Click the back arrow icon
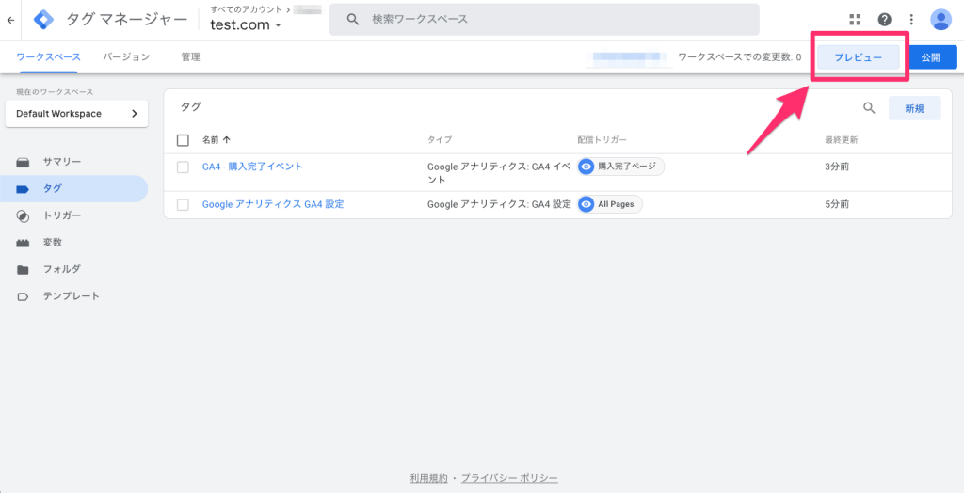 pyautogui.click(x=9, y=20)
